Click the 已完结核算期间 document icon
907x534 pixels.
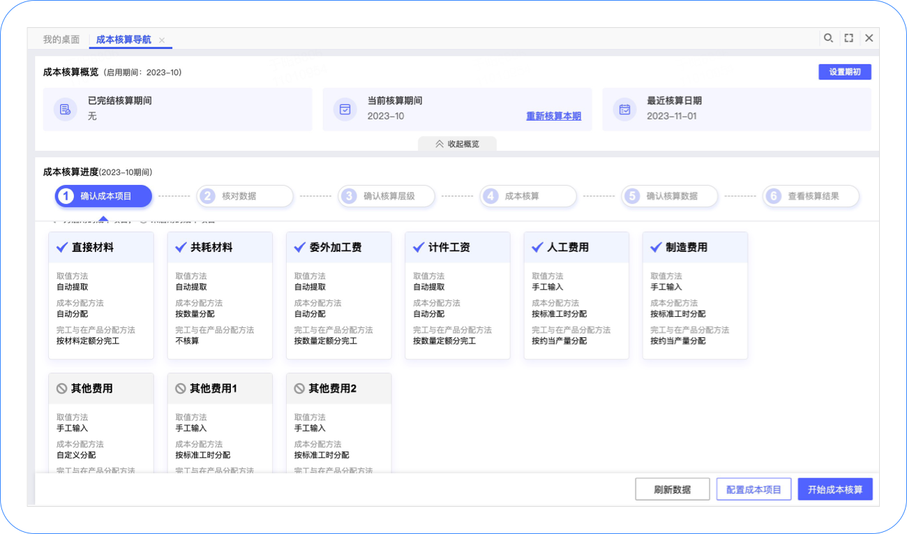pos(66,109)
